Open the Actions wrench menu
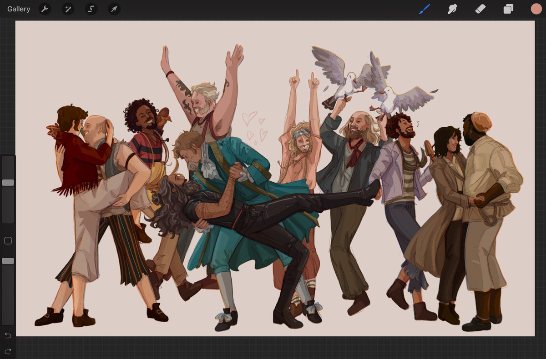Image resolution: width=546 pixels, height=359 pixels. tap(45, 9)
